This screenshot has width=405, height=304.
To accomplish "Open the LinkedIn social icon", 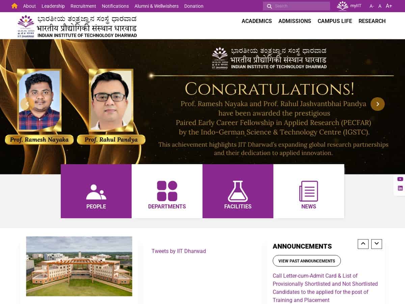I will pyautogui.click(x=400, y=188).
